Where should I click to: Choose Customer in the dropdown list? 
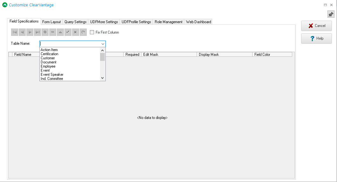click(70, 58)
